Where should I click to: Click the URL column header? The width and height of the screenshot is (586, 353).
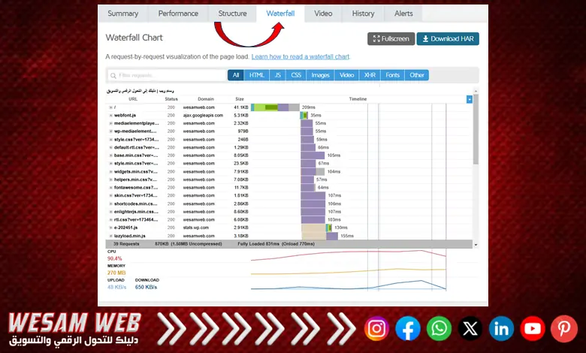133,99
